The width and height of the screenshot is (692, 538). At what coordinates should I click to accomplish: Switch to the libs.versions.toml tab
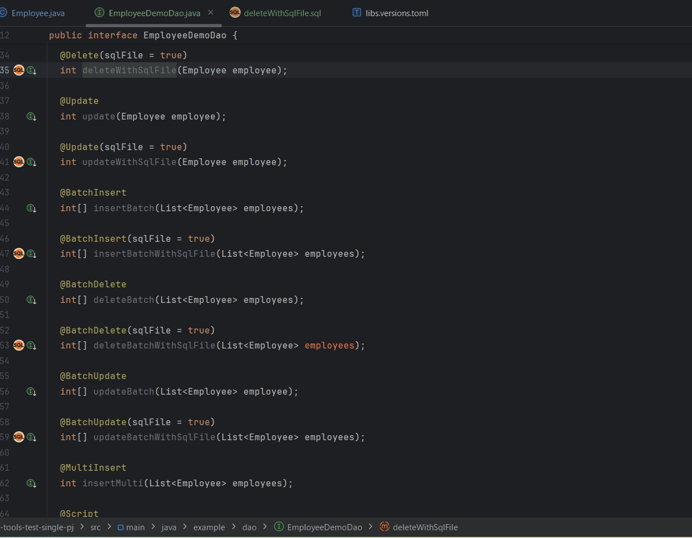pyautogui.click(x=391, y=13)
